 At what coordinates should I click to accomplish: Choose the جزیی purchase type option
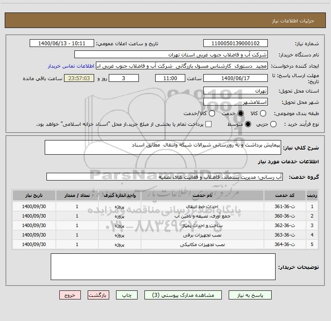tap(273, 124)
